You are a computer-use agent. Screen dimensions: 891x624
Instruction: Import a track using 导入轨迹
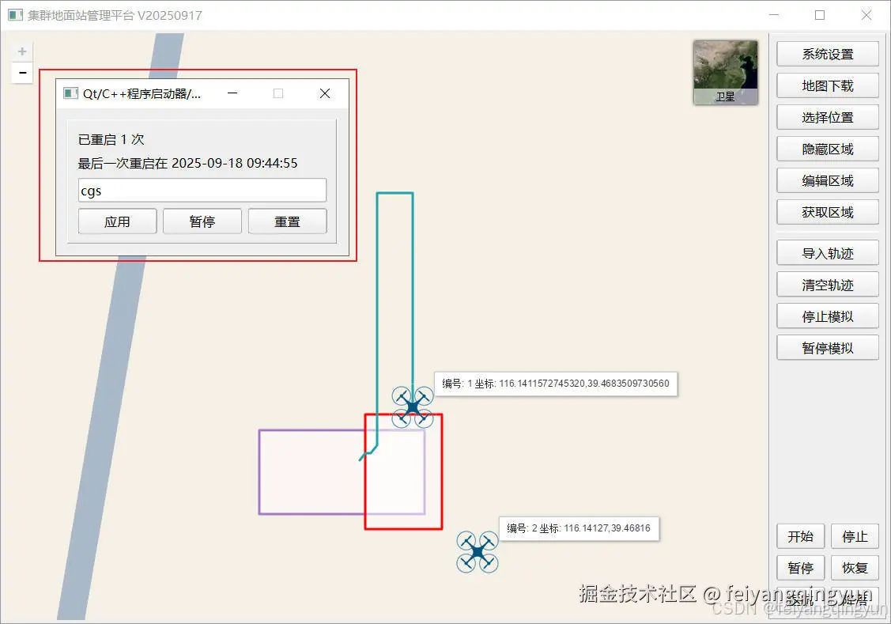click(x=828, y=252)
